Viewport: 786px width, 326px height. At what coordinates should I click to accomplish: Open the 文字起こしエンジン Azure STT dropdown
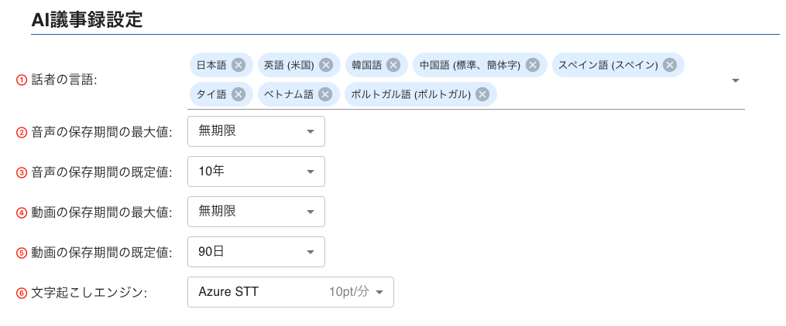[290, 292]
